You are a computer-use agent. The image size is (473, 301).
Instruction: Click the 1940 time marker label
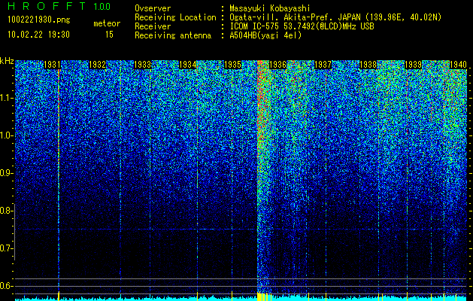[x=458, y=65]
